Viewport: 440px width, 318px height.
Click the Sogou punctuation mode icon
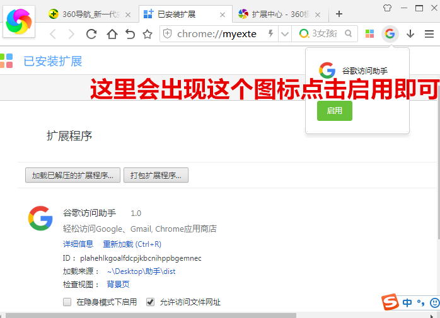[x=420, y=303]
